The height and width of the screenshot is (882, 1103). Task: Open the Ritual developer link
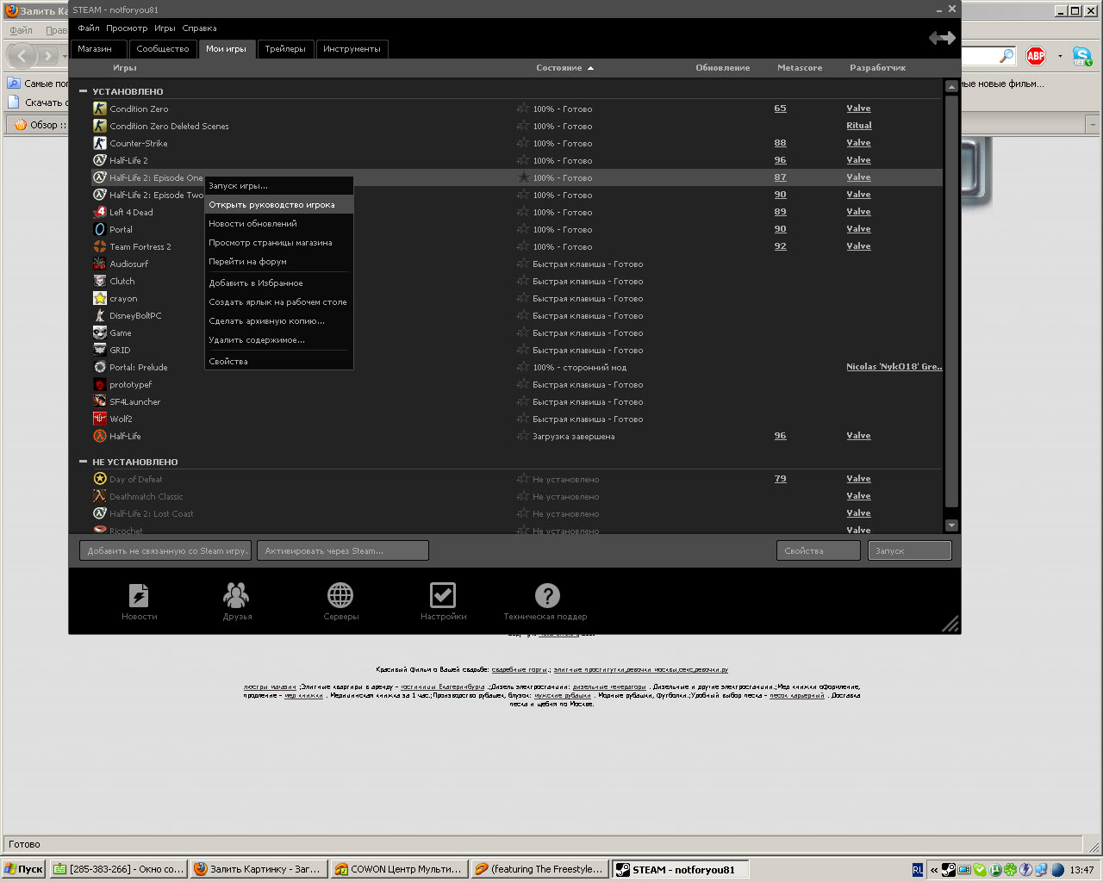click(x=858, y=126)
